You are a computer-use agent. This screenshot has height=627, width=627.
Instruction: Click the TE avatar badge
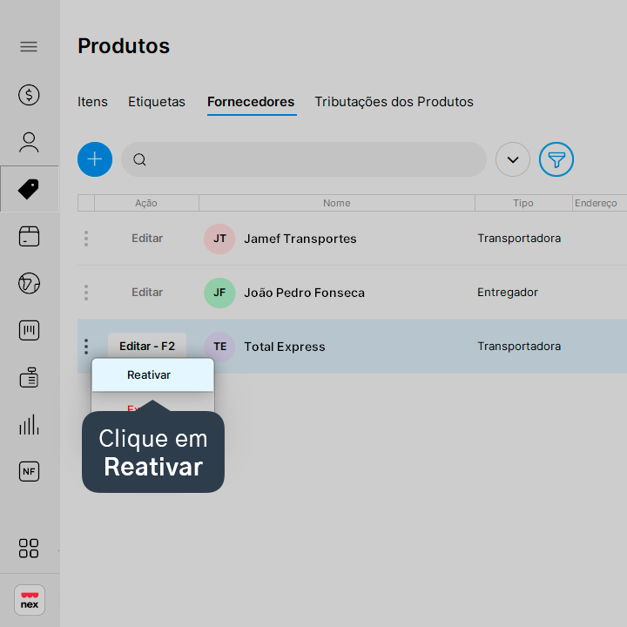click(x=219, y=347)
